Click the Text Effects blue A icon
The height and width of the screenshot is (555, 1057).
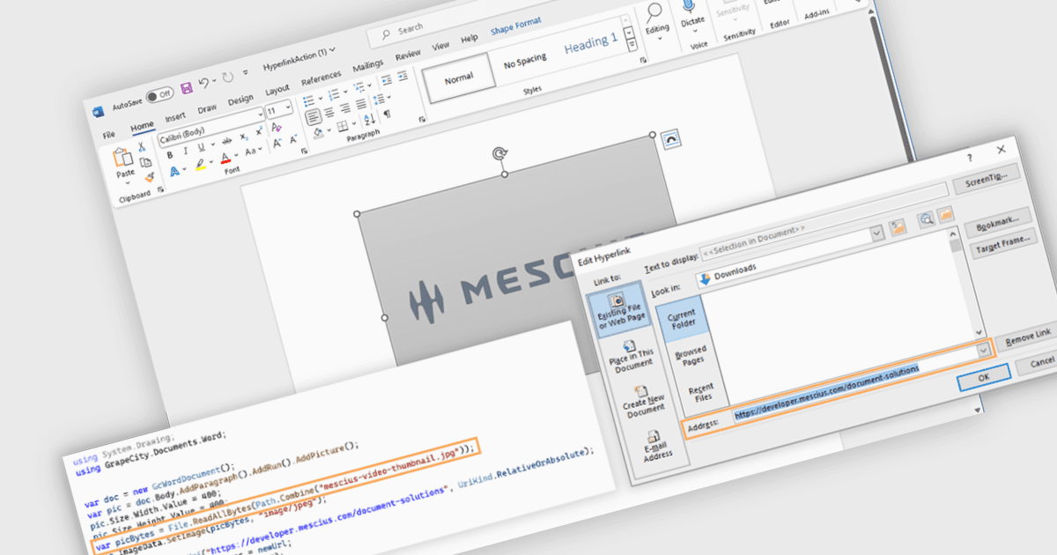point(174,171)
